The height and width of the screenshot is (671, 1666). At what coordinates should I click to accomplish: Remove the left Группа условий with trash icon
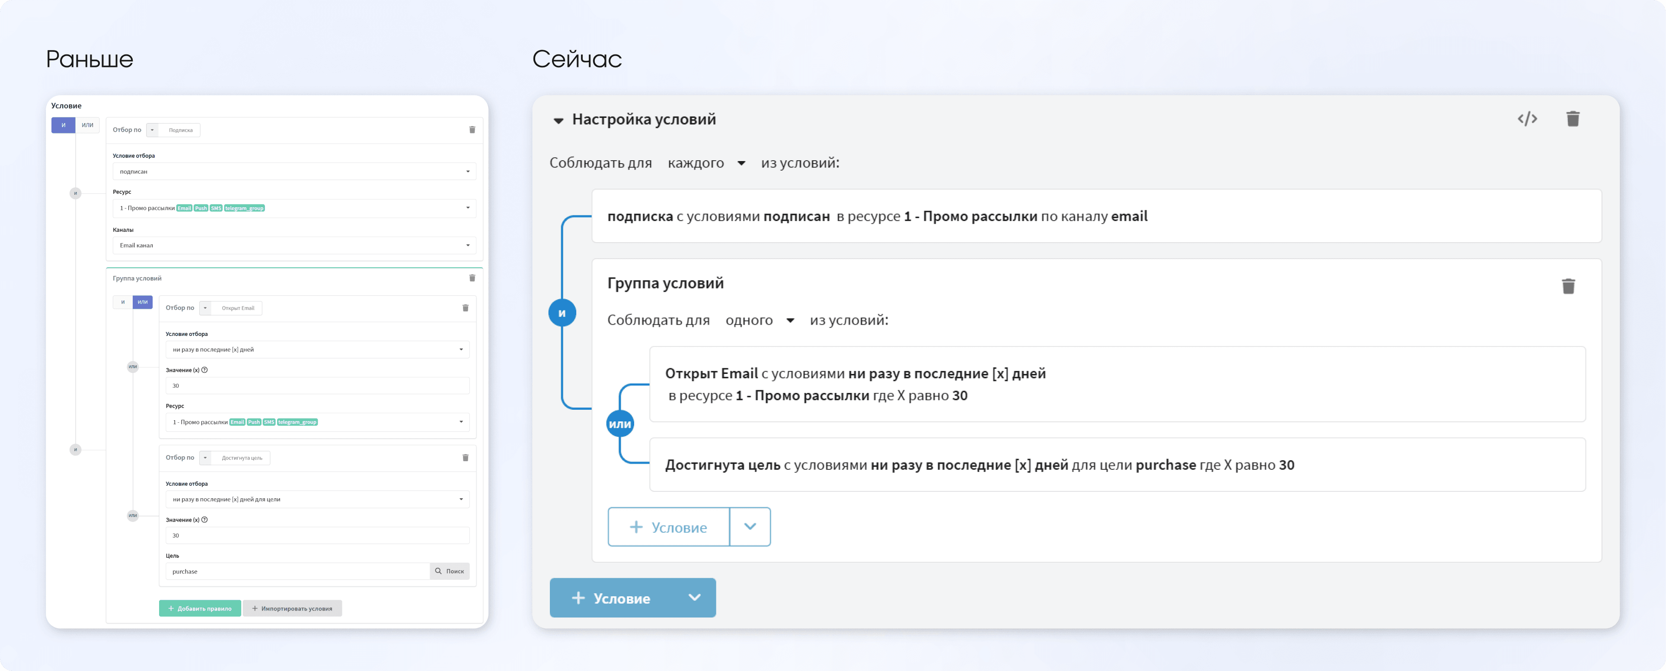pyautogui.click(x=472, y=278)
